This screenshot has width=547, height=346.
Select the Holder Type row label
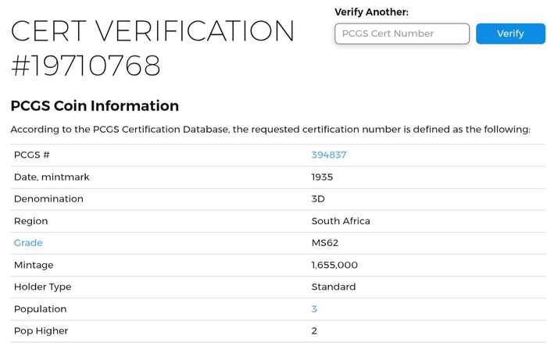[x=42, y=287]
